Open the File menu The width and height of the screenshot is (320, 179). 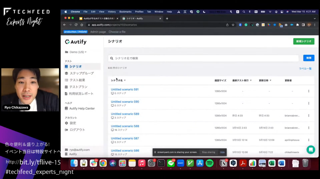point(85,12)
